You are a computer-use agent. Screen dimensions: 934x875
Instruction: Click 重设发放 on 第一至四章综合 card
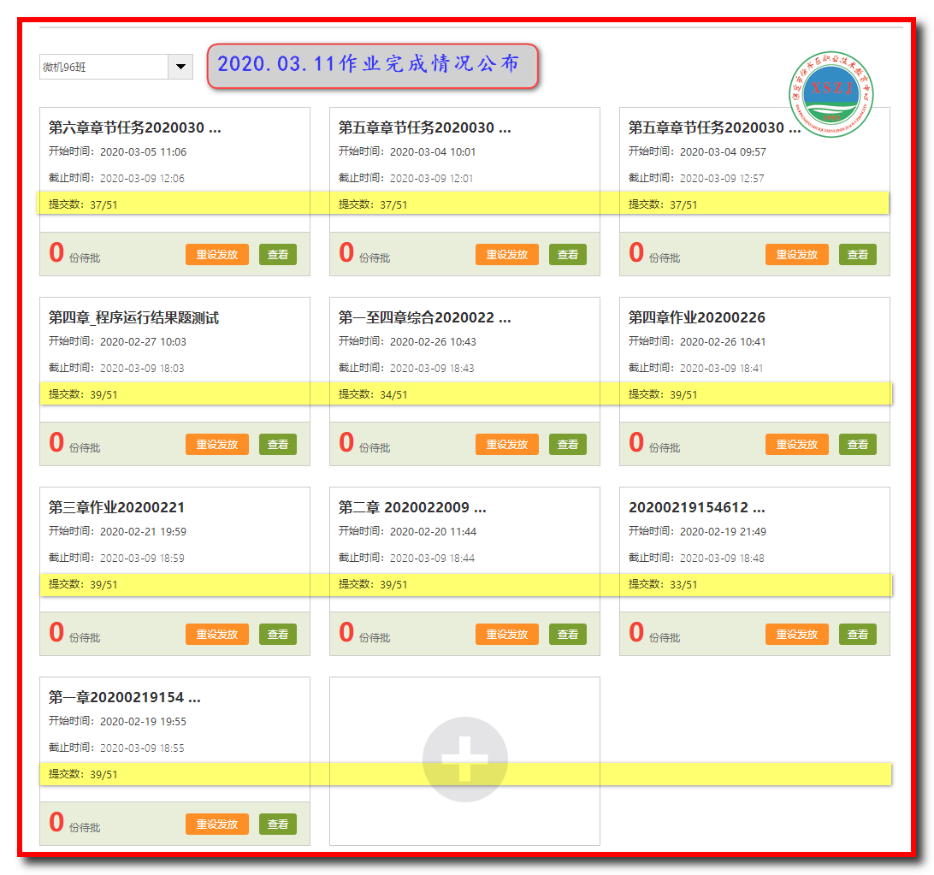(507, 445)
